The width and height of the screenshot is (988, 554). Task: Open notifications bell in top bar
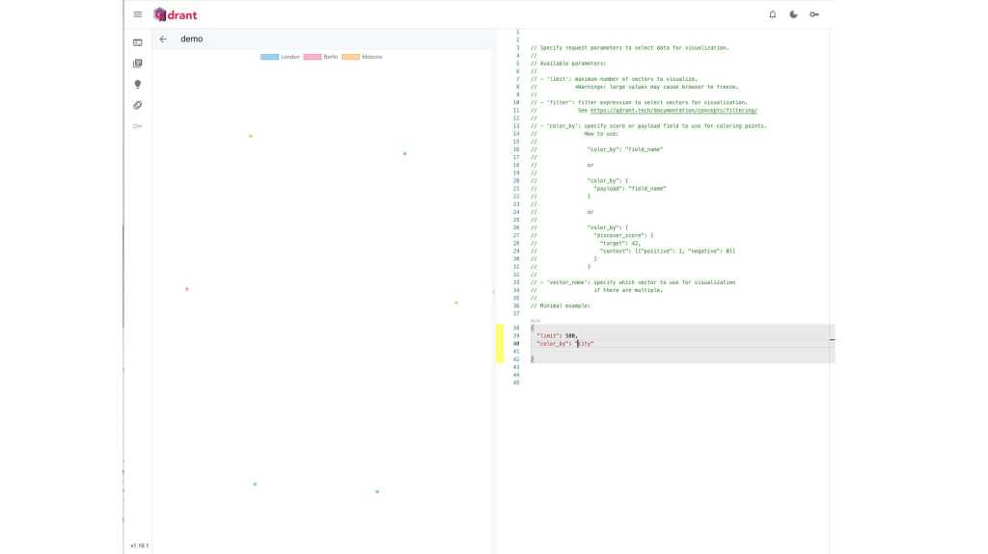tap(772, 14)
